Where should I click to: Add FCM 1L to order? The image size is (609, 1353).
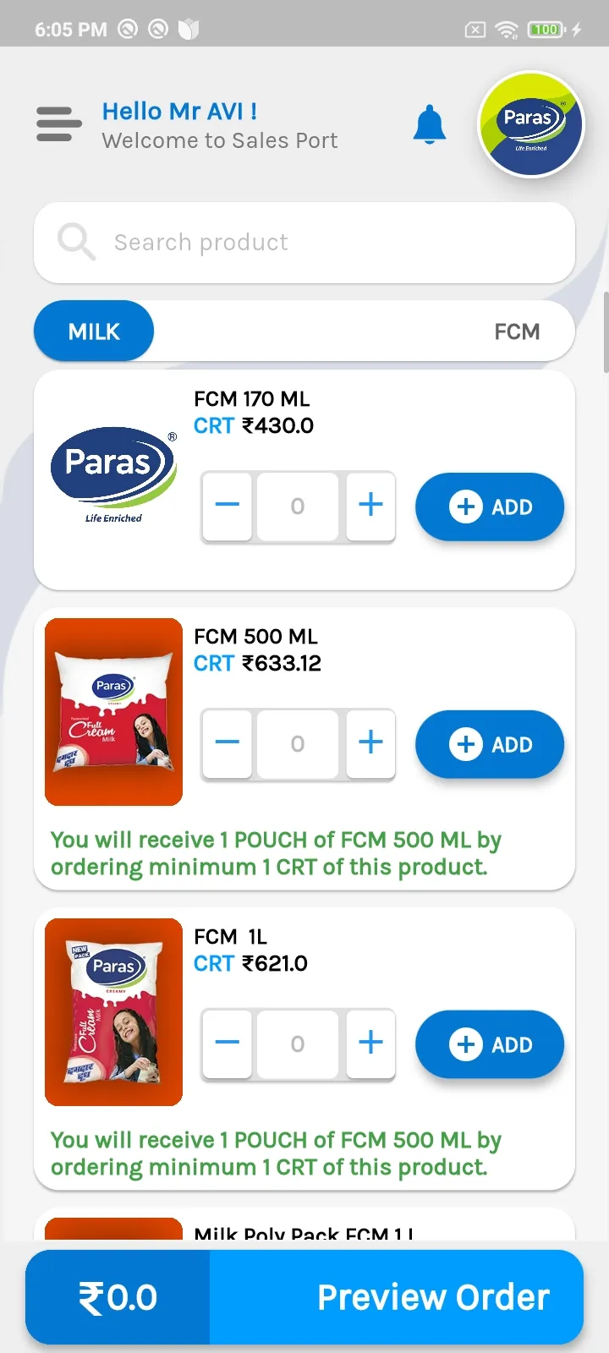click(490, 1044)
